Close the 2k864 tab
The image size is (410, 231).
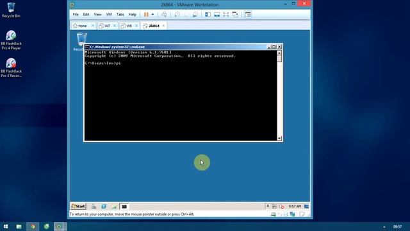pyautogui.click(x=163, y=26)
